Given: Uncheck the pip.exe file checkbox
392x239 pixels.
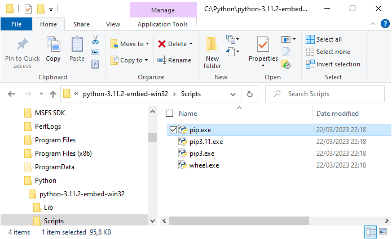Looking at the screenshot, I should pyautogui.click(x=173, y=130).
